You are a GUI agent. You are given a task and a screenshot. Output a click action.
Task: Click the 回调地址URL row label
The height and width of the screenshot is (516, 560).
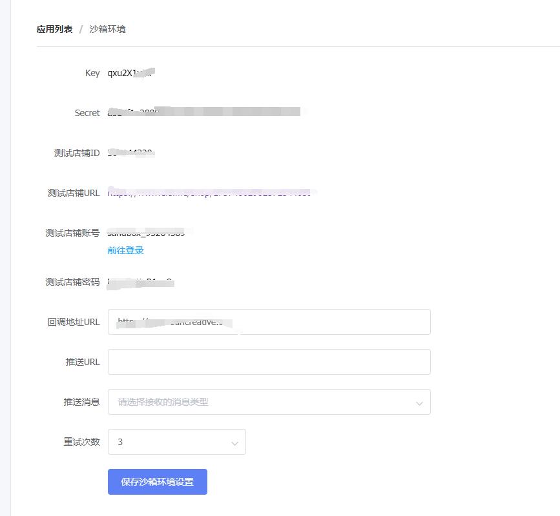[73, 322]
